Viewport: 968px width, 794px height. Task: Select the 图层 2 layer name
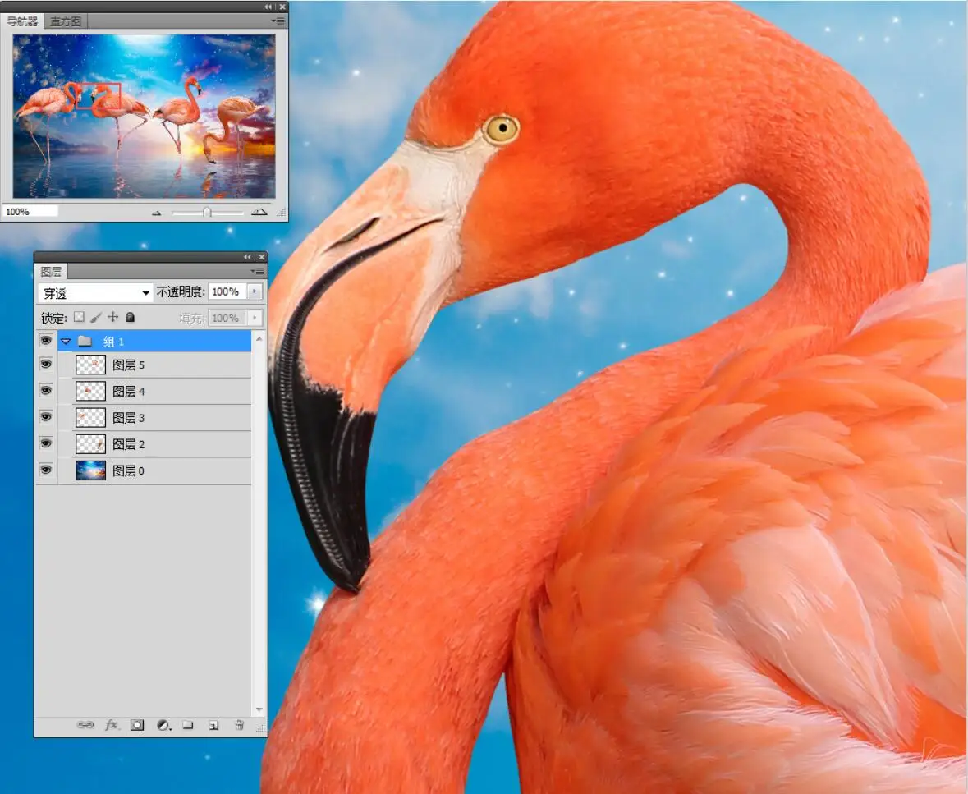coord(128,444)
